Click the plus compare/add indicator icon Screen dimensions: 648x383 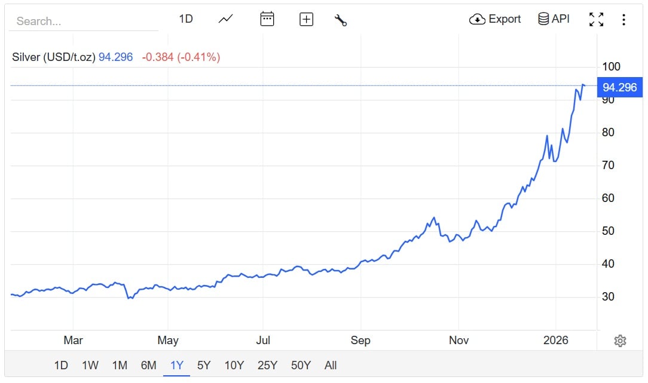pyautogui.click(x=306, y=20)
